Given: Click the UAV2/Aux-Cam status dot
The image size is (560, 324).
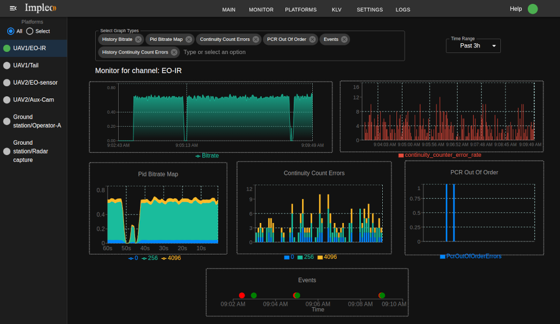Looking at the screenshot, I should (7, 99).
